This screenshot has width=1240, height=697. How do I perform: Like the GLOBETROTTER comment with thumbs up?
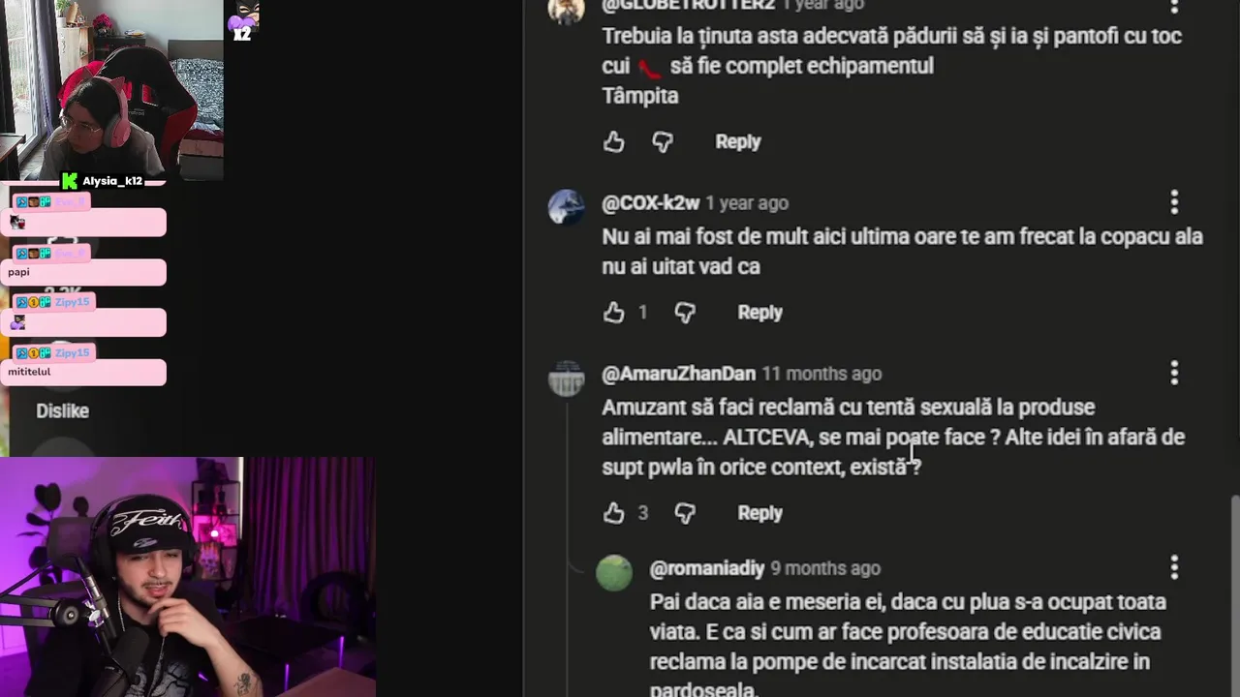click(x=614, y=142)
